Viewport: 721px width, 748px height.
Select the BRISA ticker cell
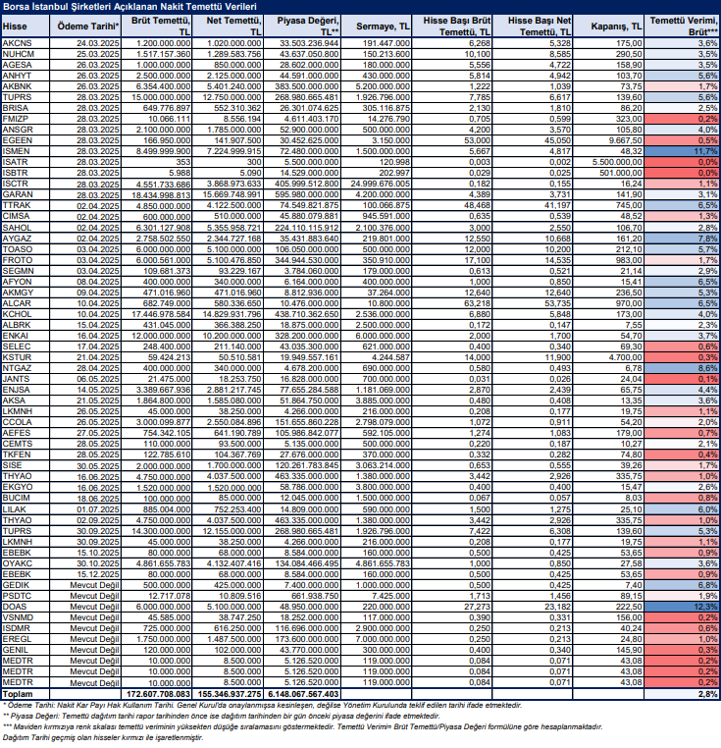pyautogui.click(x=26, y=108)
